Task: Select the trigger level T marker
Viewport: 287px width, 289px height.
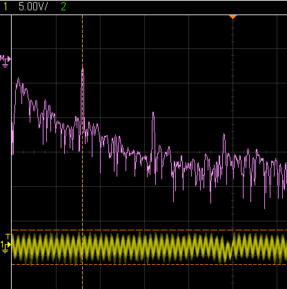Action: coord(8,237)
